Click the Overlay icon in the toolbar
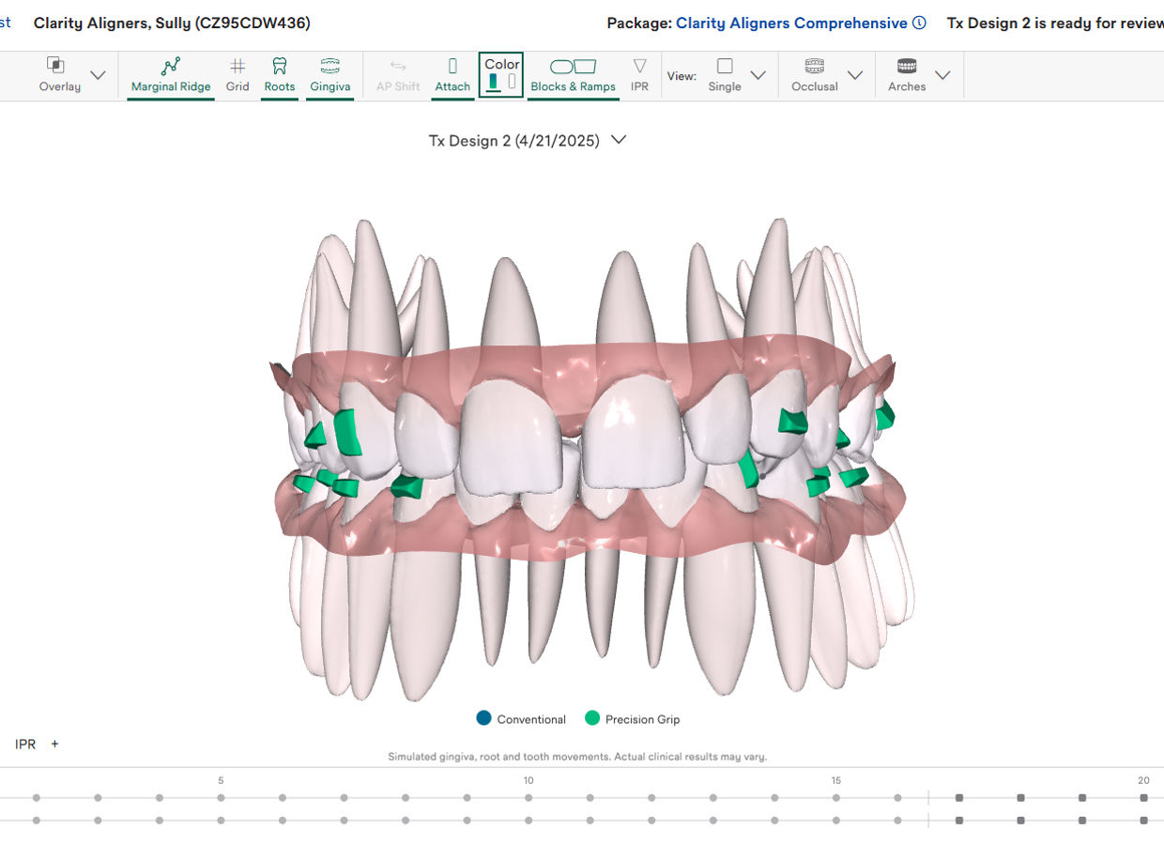This screenshot has width=1164, height=845. [55, 66]
